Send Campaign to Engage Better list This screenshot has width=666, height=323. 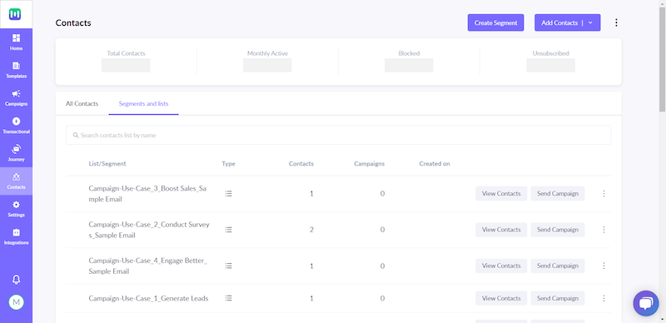pos(558,266)
